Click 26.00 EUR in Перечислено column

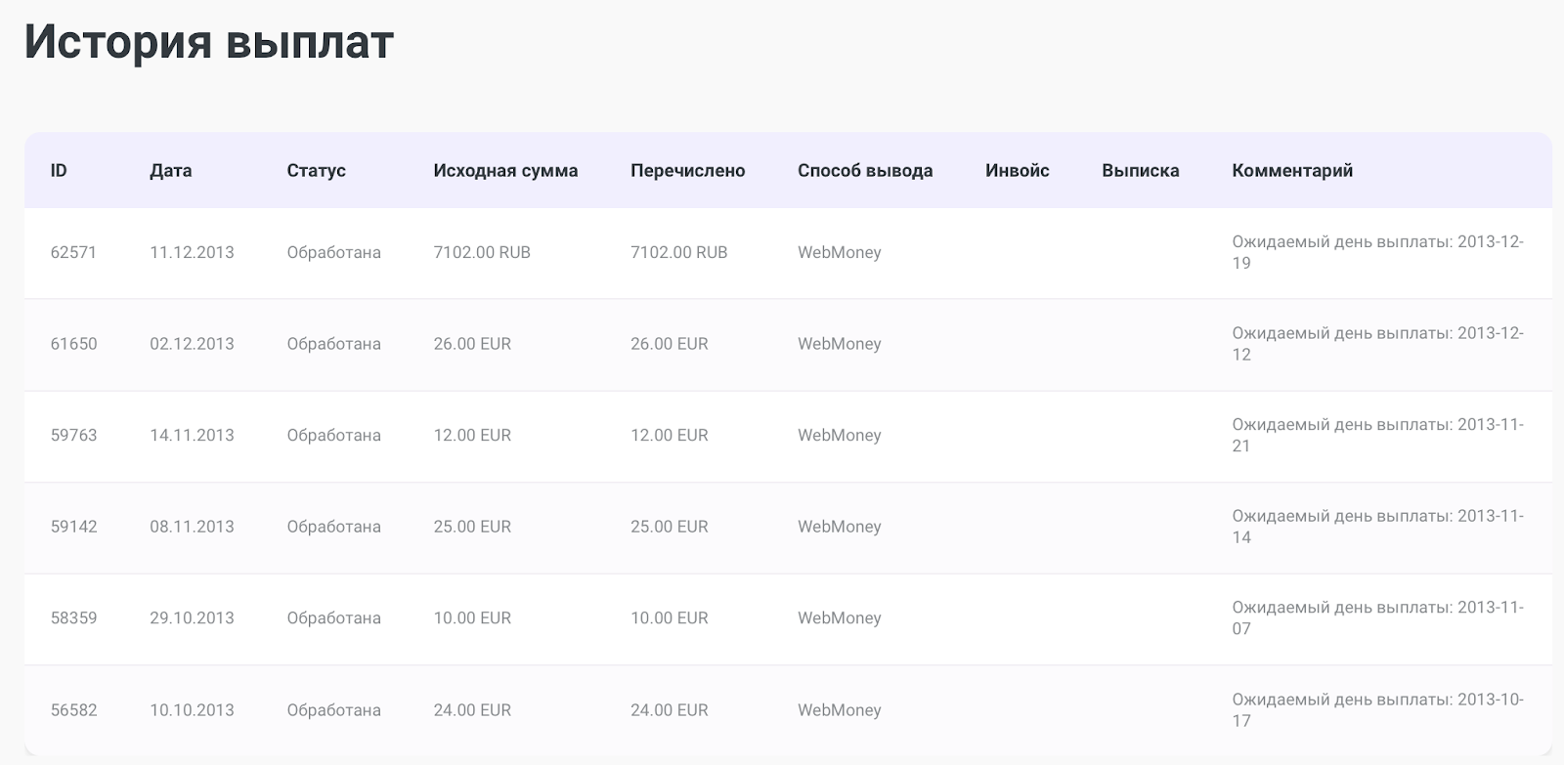(670, 344)
